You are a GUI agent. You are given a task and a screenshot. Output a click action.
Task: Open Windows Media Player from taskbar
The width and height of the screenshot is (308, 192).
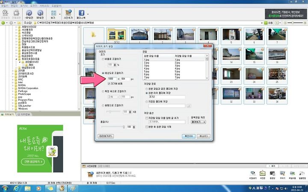[38, 189]
